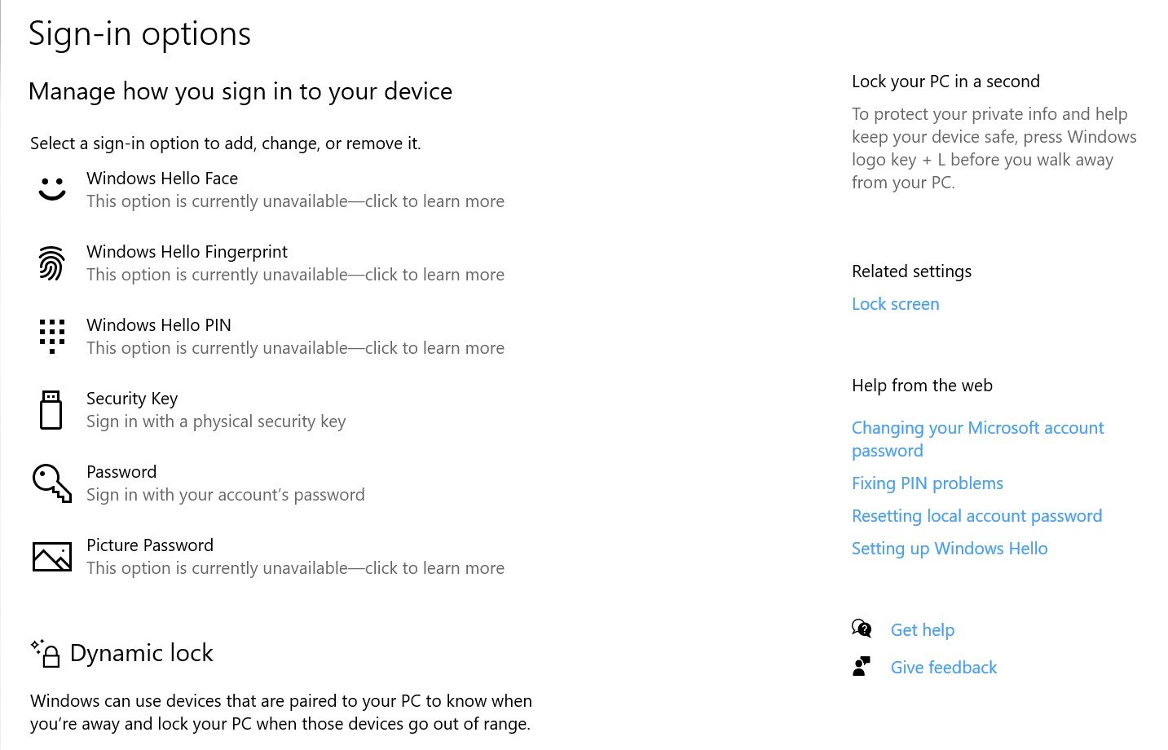Open Changing your Microsoft account password link
The image size is (1168, 750).
(x=977, y=439)
